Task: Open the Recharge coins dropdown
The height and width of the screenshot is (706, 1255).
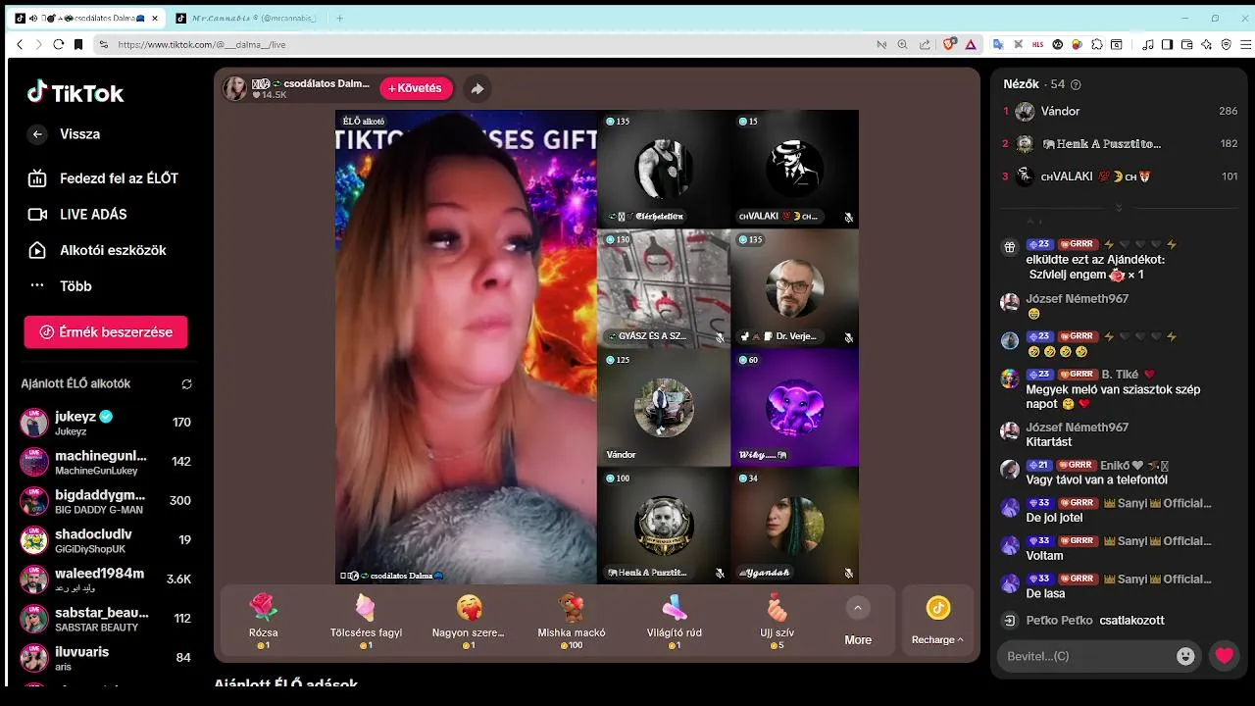Action: [937, 622]
